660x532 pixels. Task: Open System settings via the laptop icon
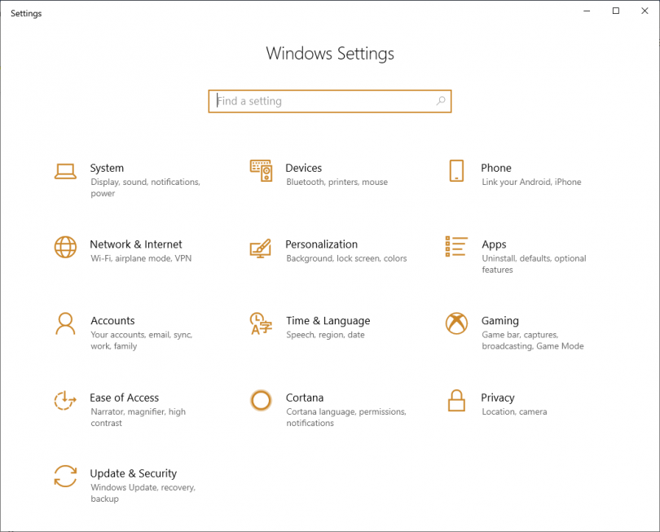click(65, 172)
